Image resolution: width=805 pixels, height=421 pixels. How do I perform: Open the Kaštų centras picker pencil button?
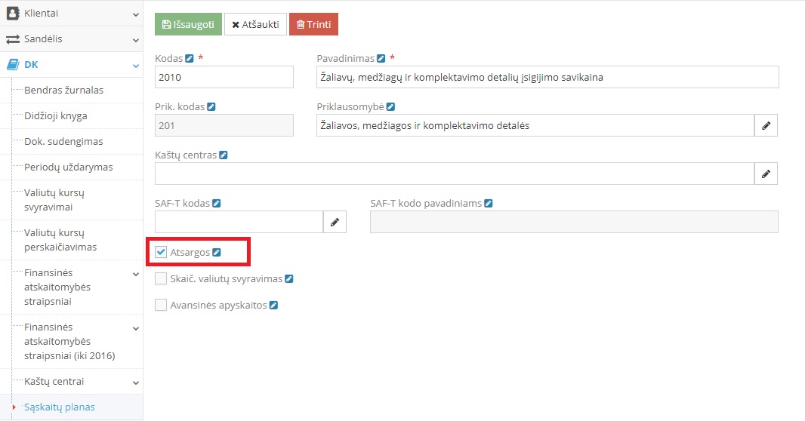pyautogui.click(x=766, y=174)
